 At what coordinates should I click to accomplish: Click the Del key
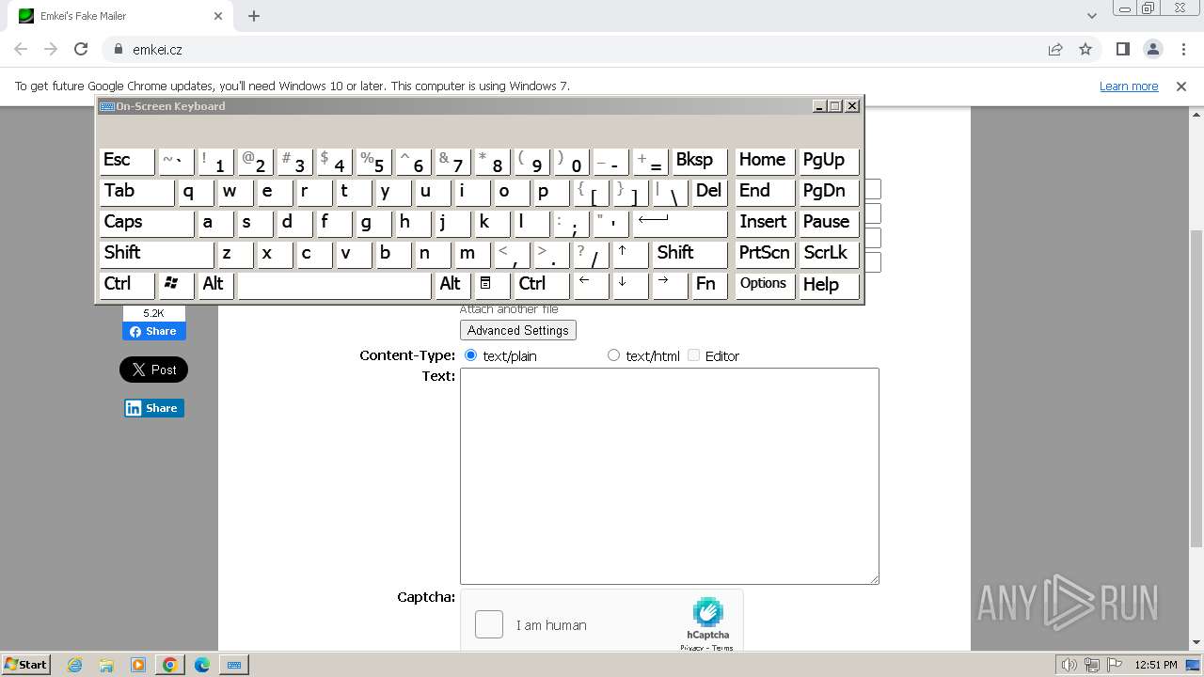(x=709, y=191)
